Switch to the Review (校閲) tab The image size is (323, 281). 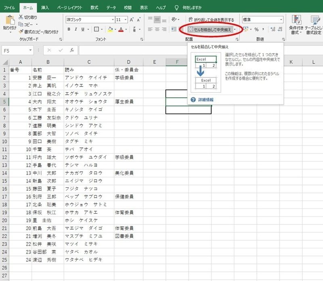click(128, 8)
